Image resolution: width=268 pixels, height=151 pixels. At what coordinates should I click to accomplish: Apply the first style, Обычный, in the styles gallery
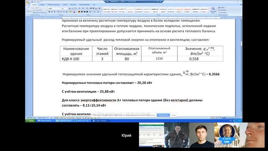coord(106,10)
